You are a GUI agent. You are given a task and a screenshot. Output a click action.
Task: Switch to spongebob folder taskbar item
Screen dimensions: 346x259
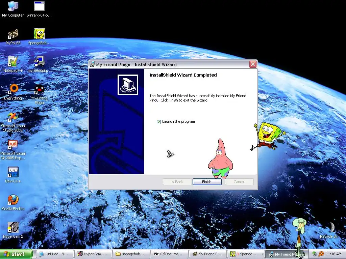point(132,254)
